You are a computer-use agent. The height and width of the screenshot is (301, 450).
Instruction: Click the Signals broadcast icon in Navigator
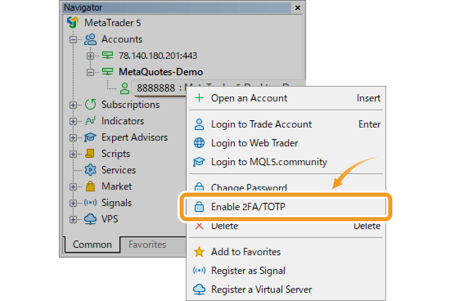point(90,202)
